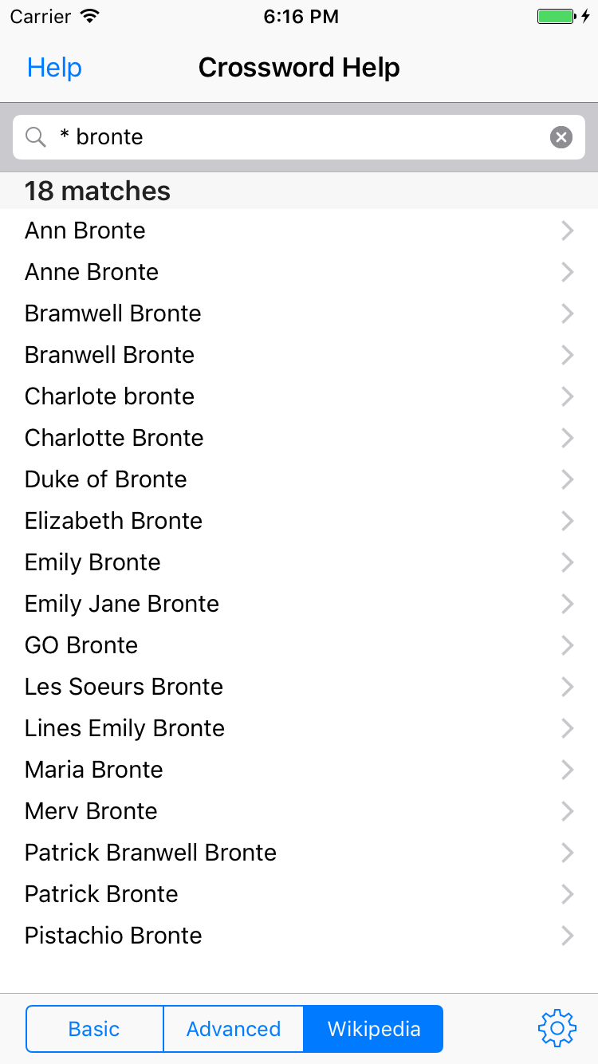Open the GO Bronte result
This screenshot has height=1064, width=598.
(81, 645)
